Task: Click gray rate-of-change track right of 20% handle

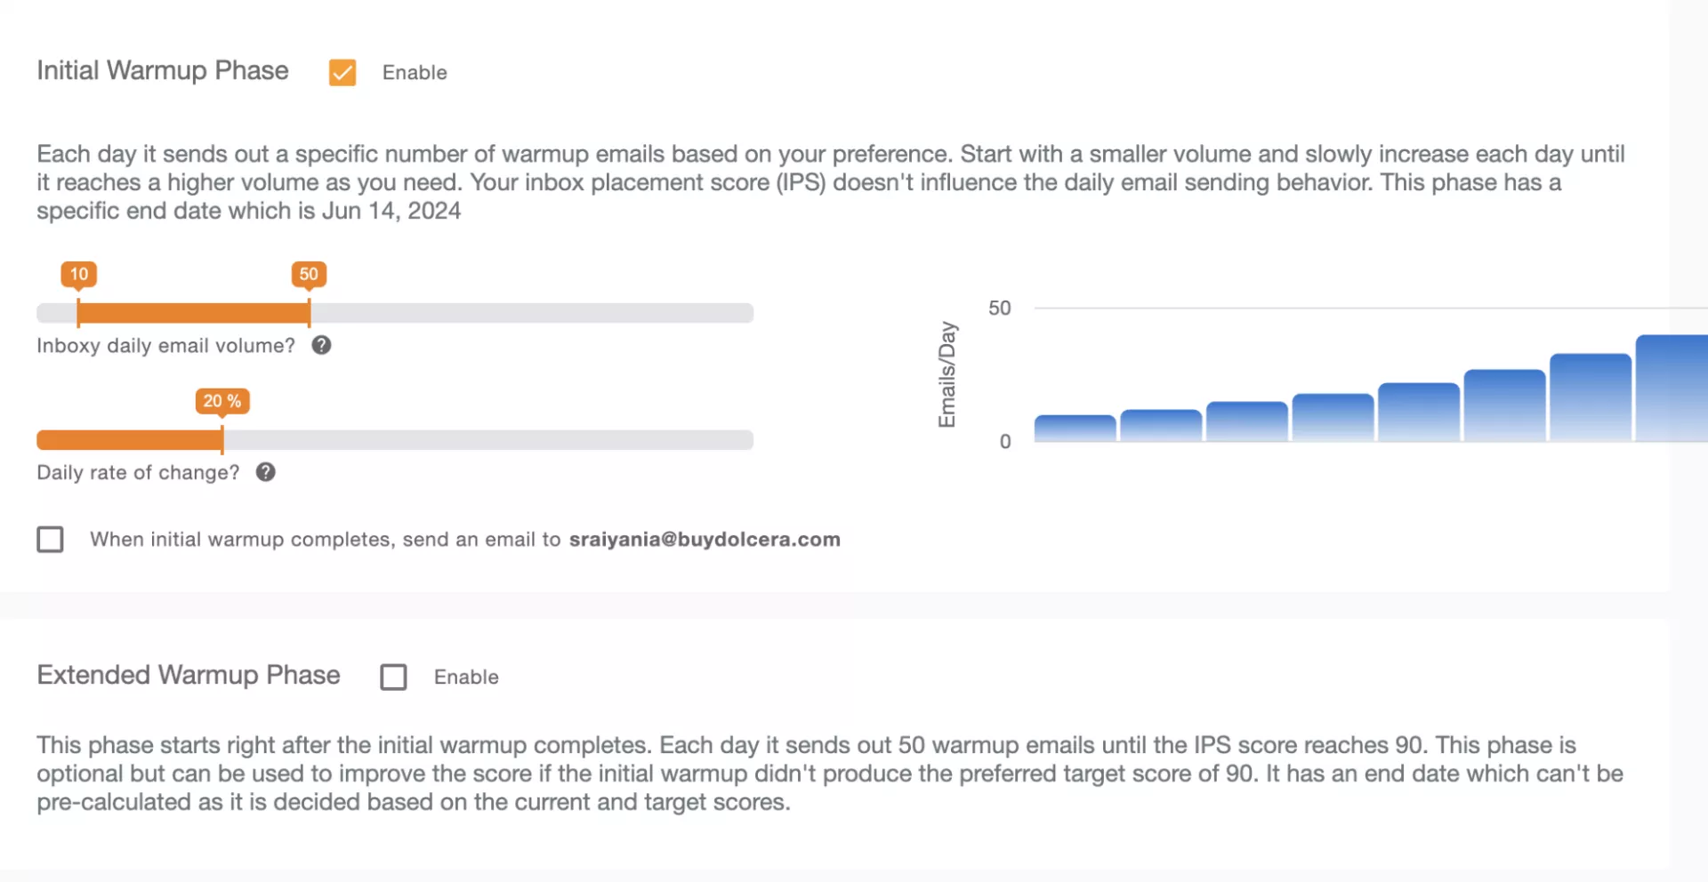Action: (x=489, y=440)
